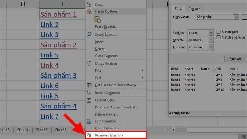This screenshot has width=247, height=139.
Task: Click the Copy icon in context menu
Action: 89,5
